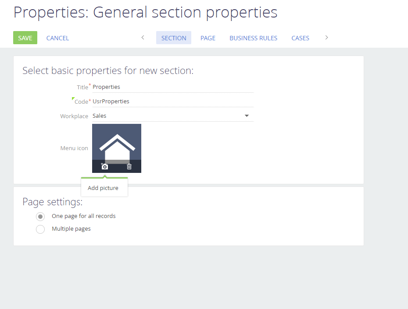This screenshot has height=309, width=408.
Task: Select the home menu icon preview
Action: (117, 144)
